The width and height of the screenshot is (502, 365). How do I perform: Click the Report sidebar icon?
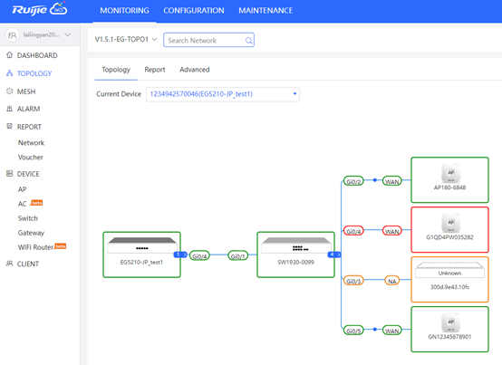[10, 127]
